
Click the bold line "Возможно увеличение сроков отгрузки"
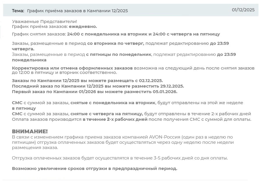click(x=94, y=169)
